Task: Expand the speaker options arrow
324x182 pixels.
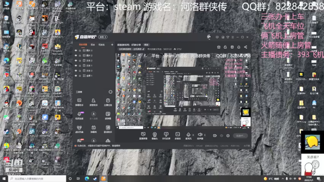Action: [205, 135]
